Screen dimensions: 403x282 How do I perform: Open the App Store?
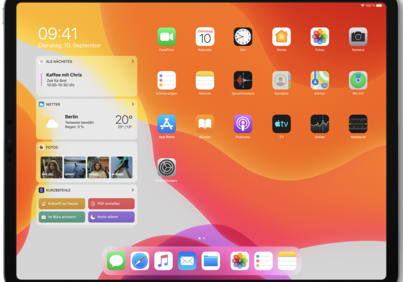click(166, 124)
